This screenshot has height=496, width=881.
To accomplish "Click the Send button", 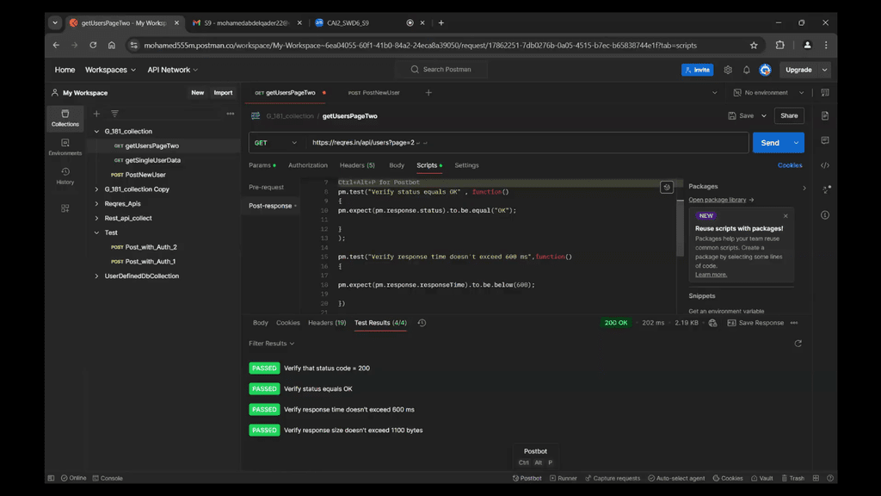I will 770,143.
